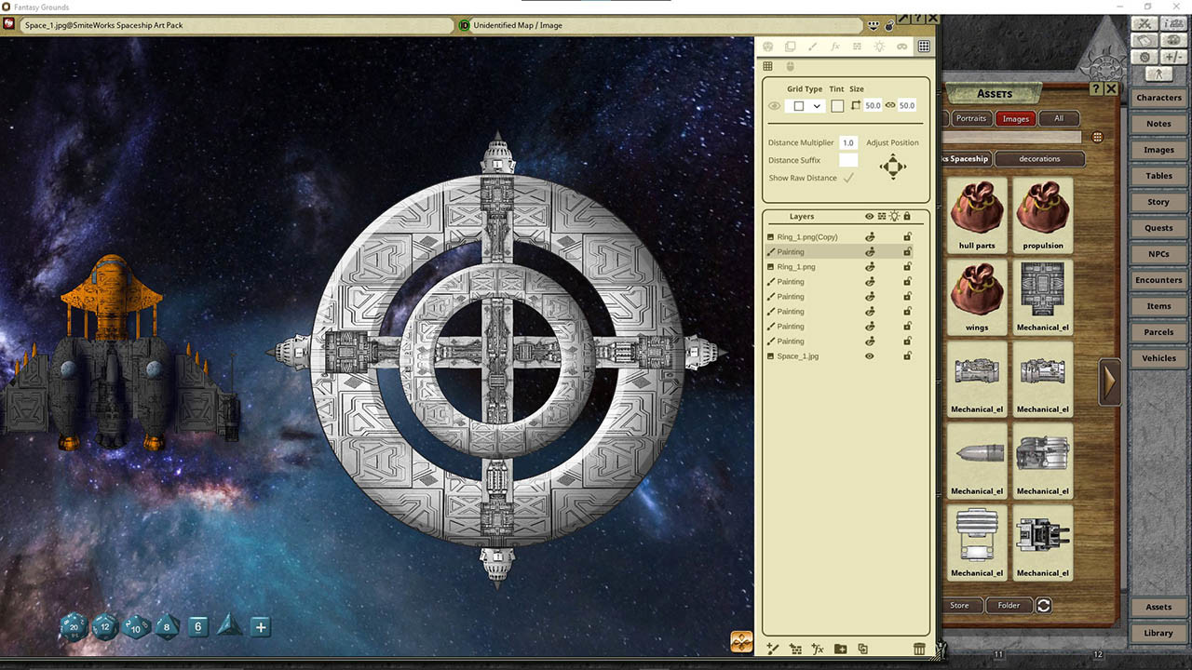Delete the selected layer with the trash icon
Screen dimensions: 1192x670
coord(919,649)
